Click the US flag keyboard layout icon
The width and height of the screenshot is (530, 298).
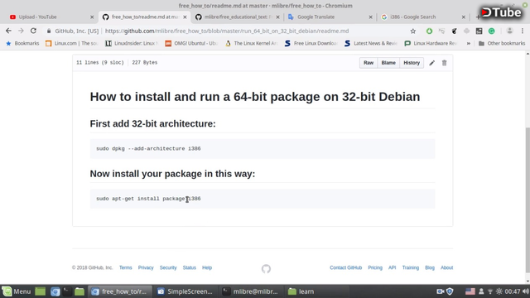tap(470, 291)
